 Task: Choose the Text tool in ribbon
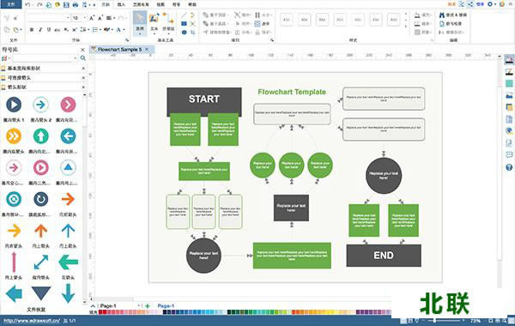154,22
